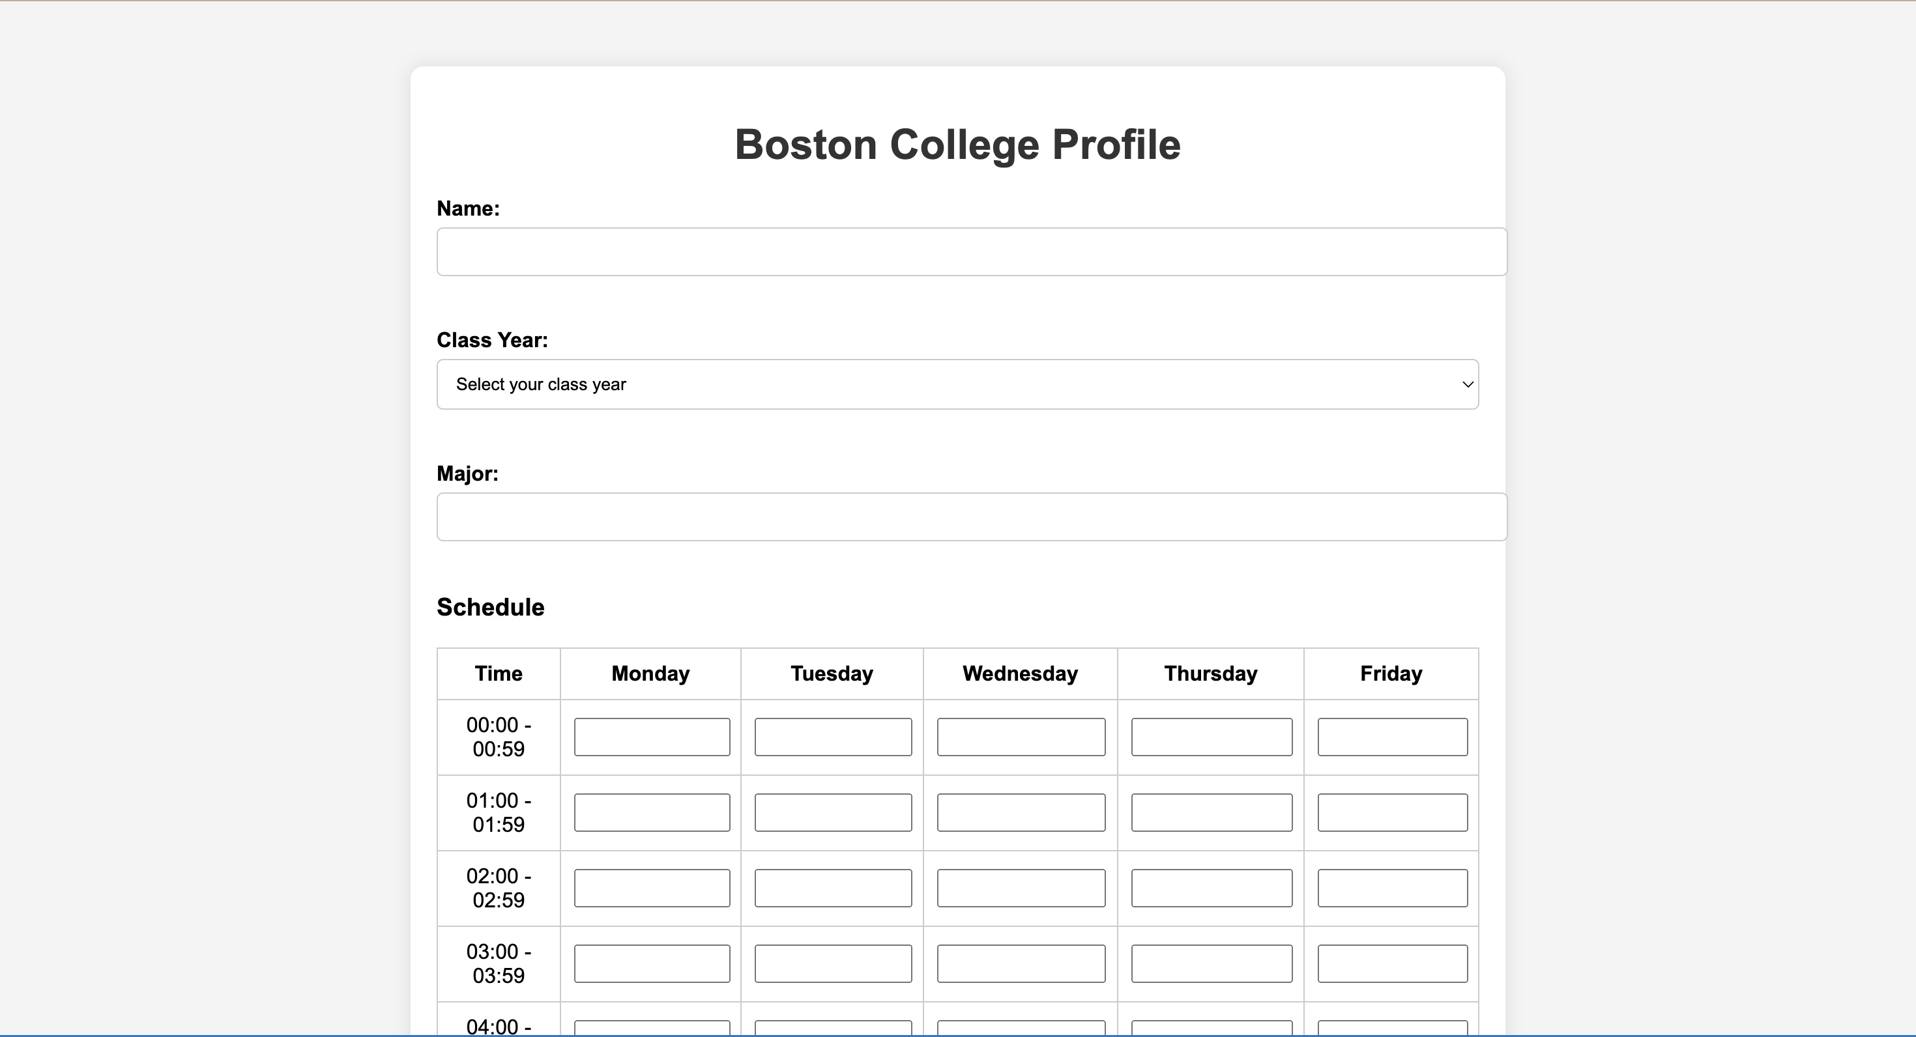
Task: Click Friday 01:00 - 01:59 schedule input
Action: click(x=1391, y=812)
